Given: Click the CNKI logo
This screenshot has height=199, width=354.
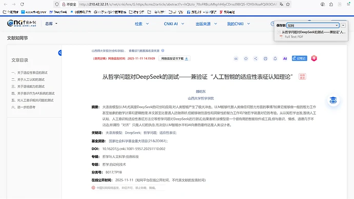Looking at the screenshot, I should pos(22,23).
